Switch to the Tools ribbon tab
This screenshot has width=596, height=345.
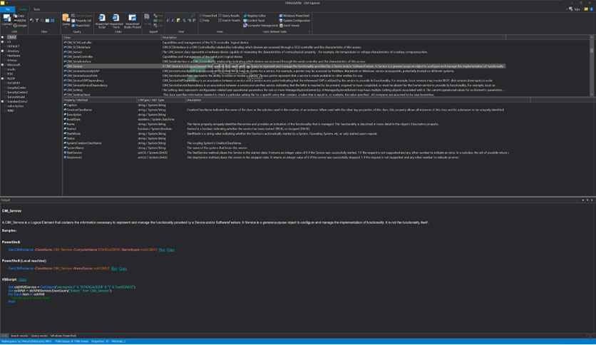[x=36, y=9]
